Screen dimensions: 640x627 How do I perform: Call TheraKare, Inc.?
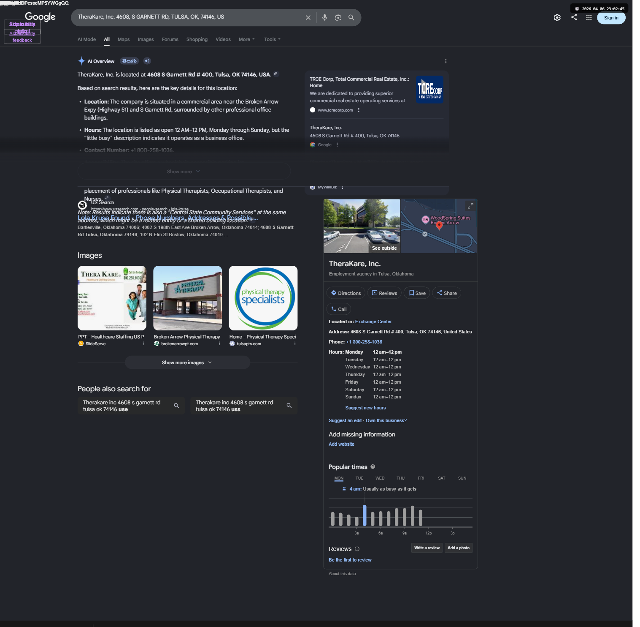[339, 309]
